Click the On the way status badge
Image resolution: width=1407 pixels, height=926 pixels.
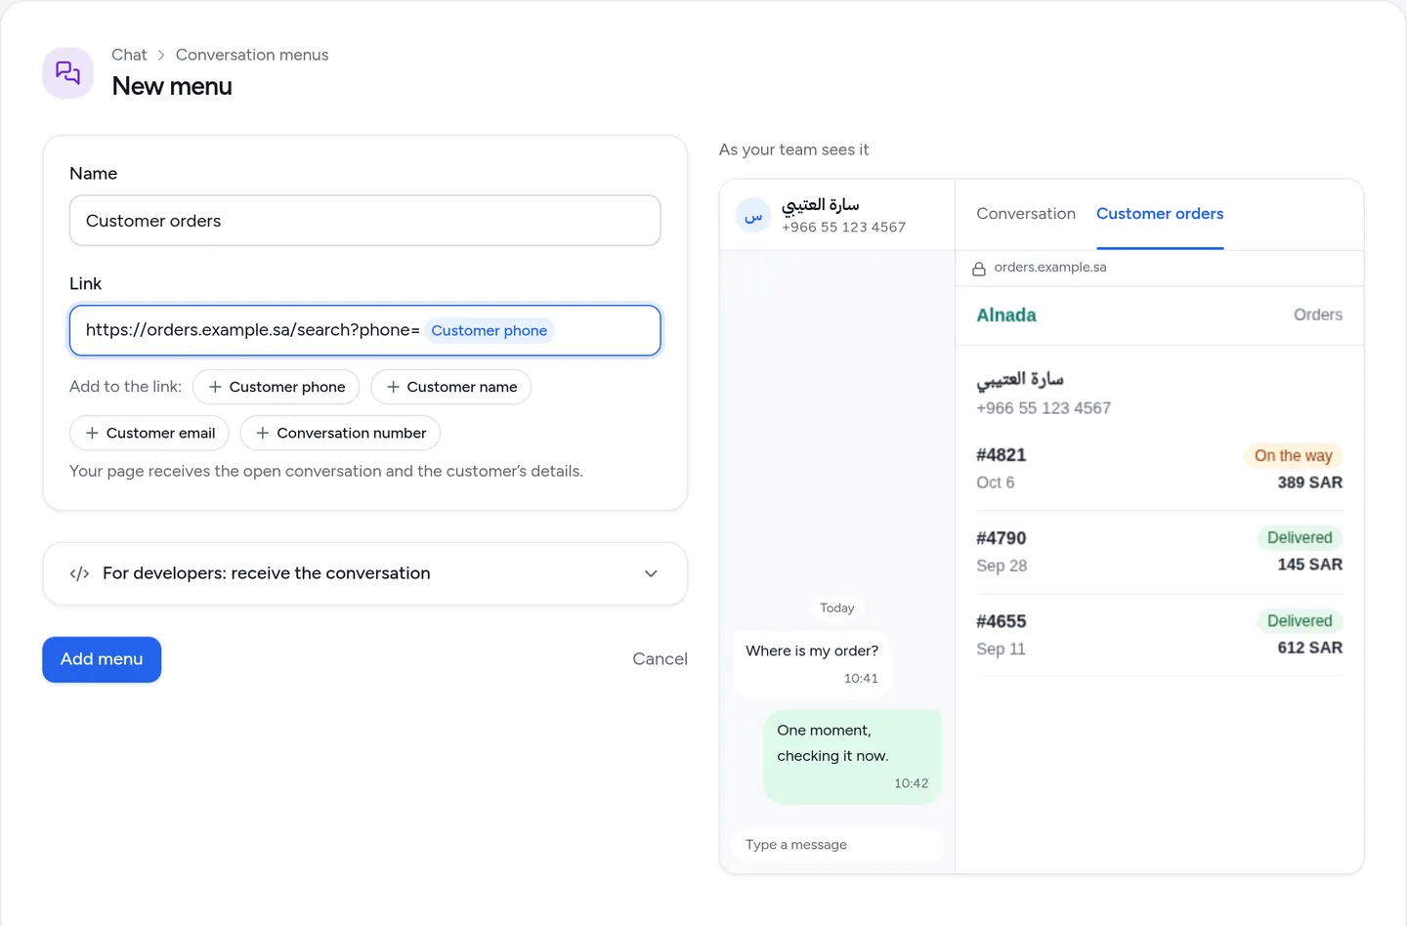click(1294, 455)
